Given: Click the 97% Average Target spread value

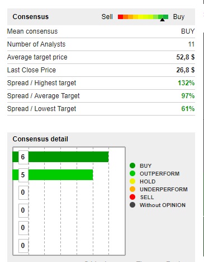Looking at the screenshot, I should pyautogui.click(x=188, y=96).
